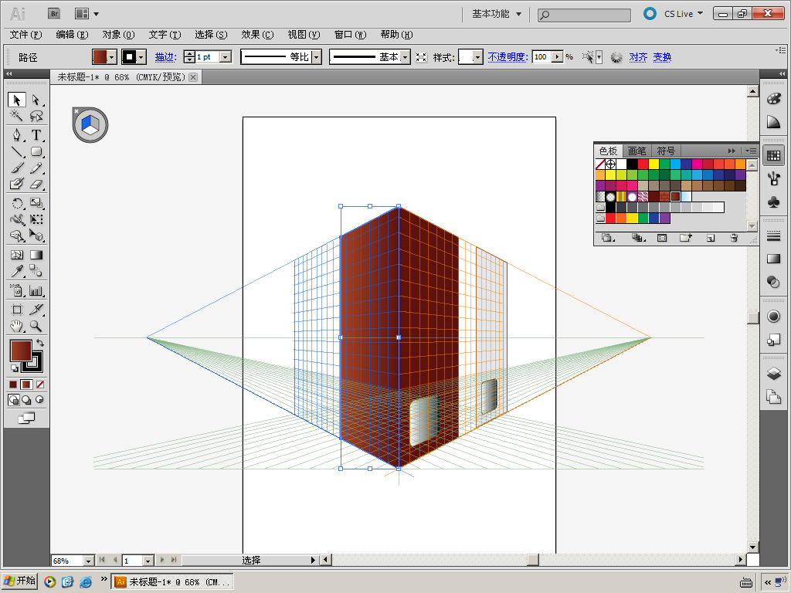The height and width of the screenshot is (593, 791).
Task: Open the Layers panel from the dock
Action: 773,374
